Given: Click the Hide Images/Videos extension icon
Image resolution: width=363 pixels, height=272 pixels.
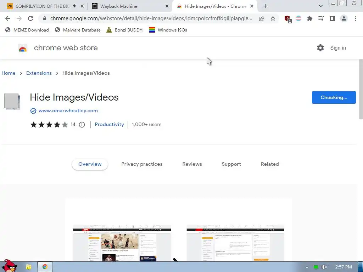Looking at the screenshot, I should pyautogui.click(x=12, y=101).
